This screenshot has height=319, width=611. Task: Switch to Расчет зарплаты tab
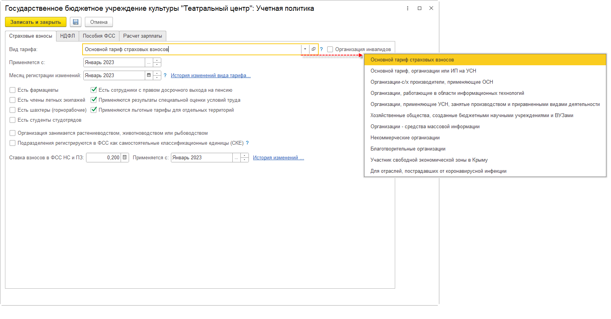[x=142, y=36]
